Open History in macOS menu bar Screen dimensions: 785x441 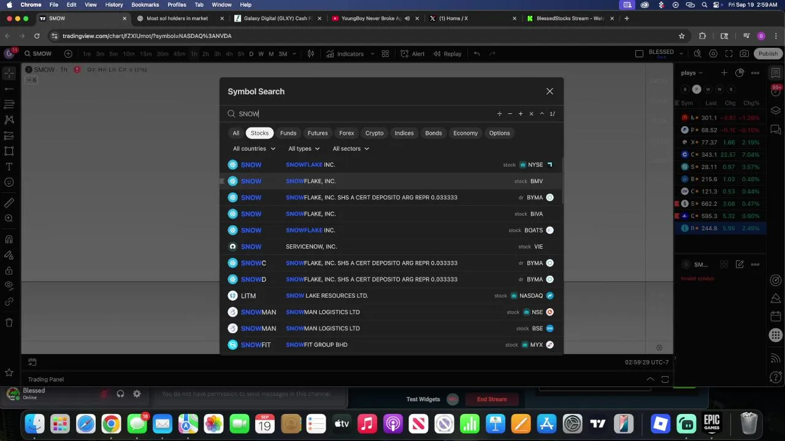click(114, 4)
